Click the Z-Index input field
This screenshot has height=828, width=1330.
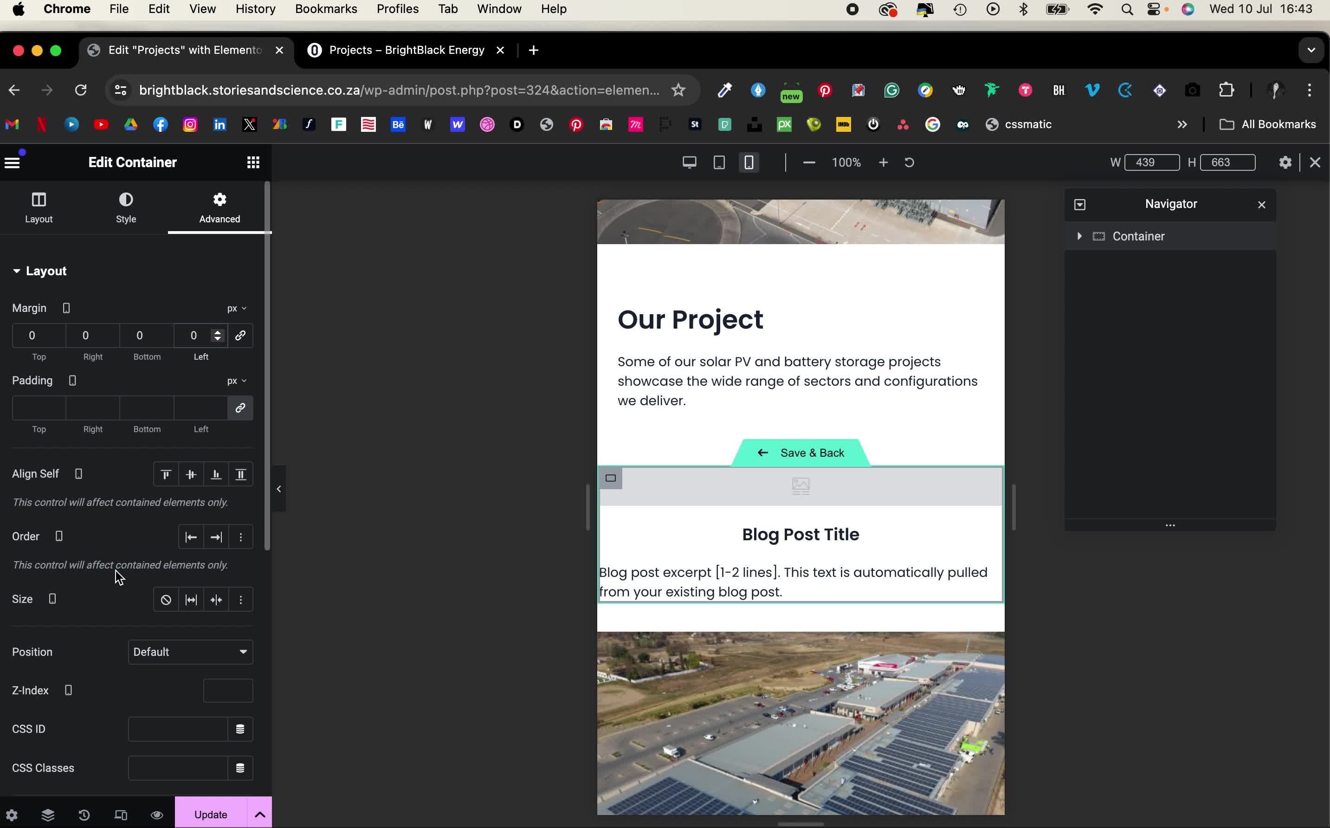click(228, 691)
